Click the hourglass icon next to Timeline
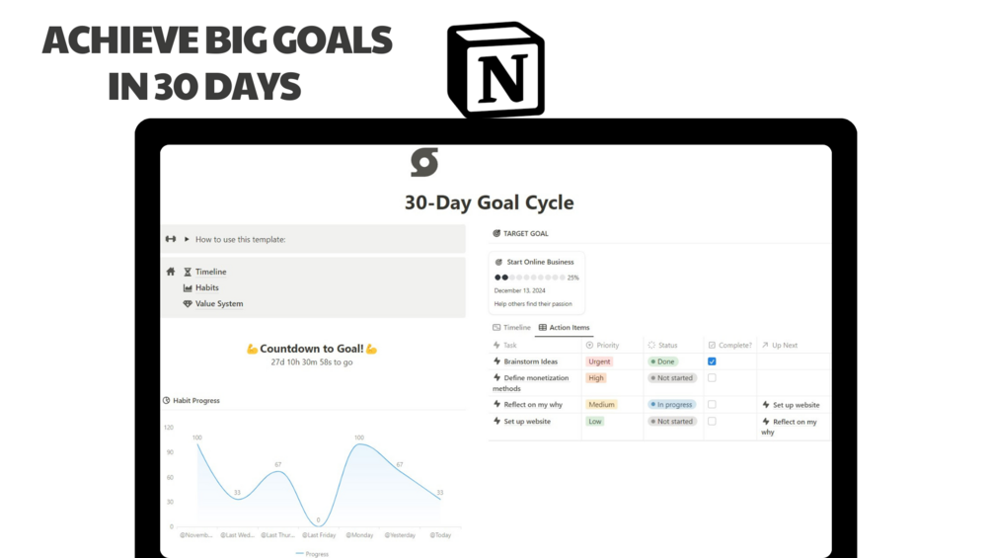 tap(188, 272)
